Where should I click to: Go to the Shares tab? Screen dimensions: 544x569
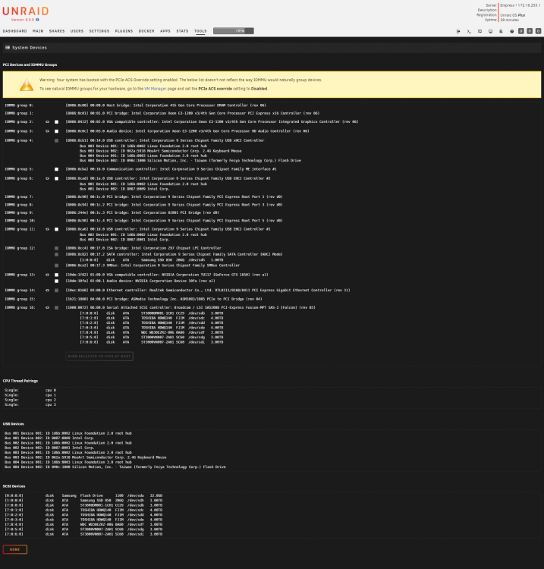57,31
